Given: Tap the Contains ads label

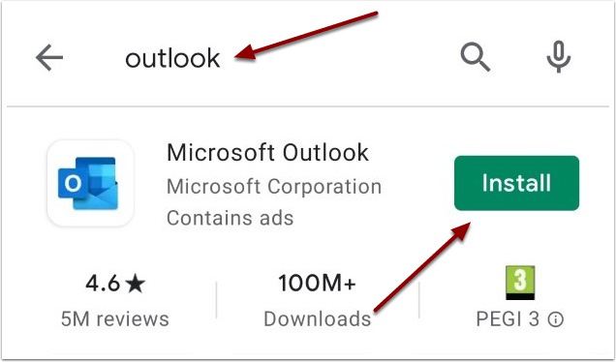Looking at the screenshot, I should [x=230, y=218].
